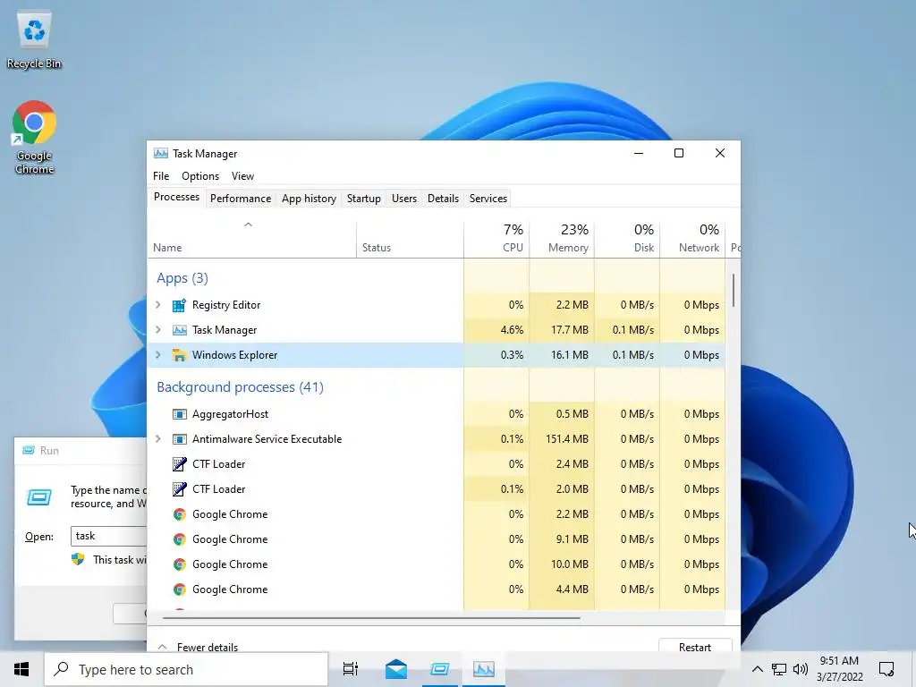Viewport: 916px width, 687px height.
Task: Sort processes by Disk column
Action: [x=627, y=240]
